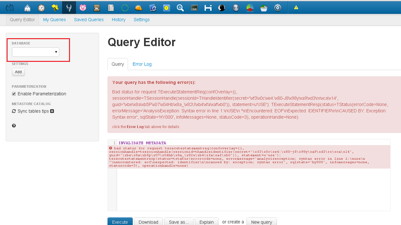Click the error marker icon in the editor
This screenshot has width=401, height=225.
111,148
